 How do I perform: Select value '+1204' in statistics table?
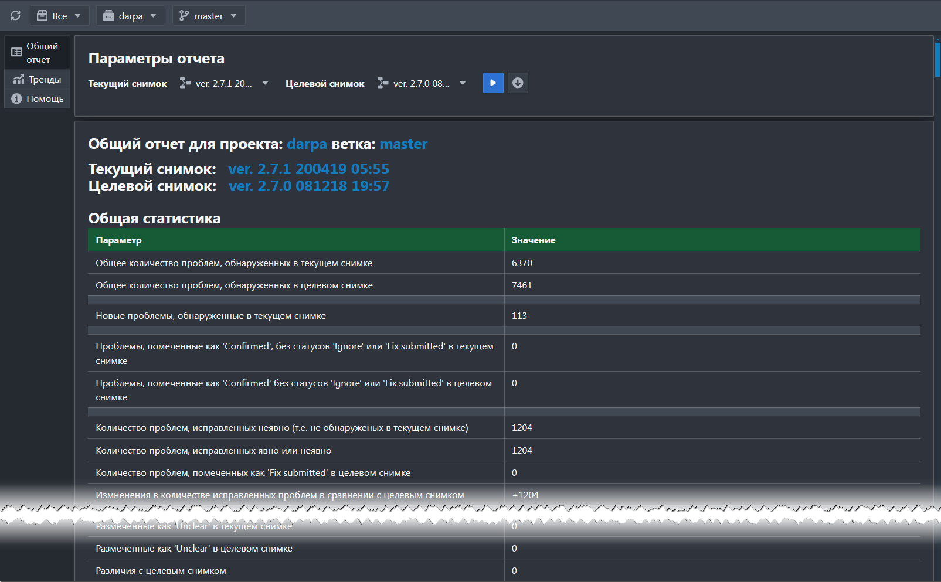point(525,495)
